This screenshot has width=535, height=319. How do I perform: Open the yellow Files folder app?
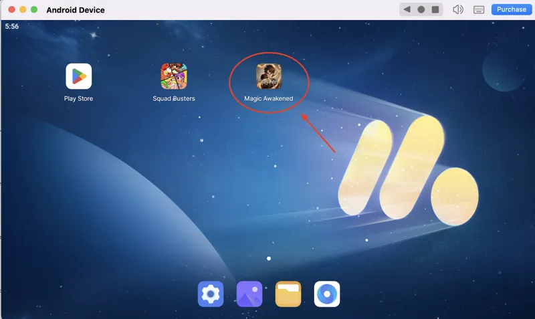point(288,294)
